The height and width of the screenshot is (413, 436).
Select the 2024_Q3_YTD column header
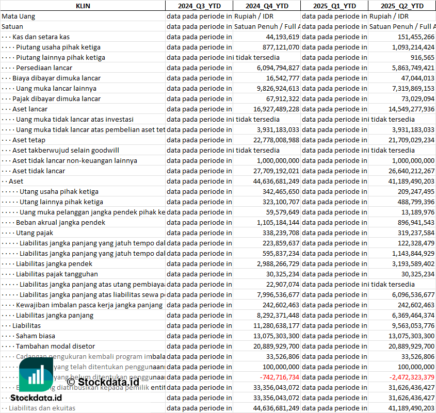pyautogui.click(x=199, y=6)
